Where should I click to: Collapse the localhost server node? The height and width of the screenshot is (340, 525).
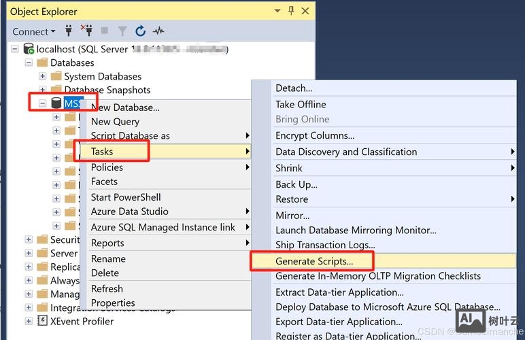(x=15, y=49)
